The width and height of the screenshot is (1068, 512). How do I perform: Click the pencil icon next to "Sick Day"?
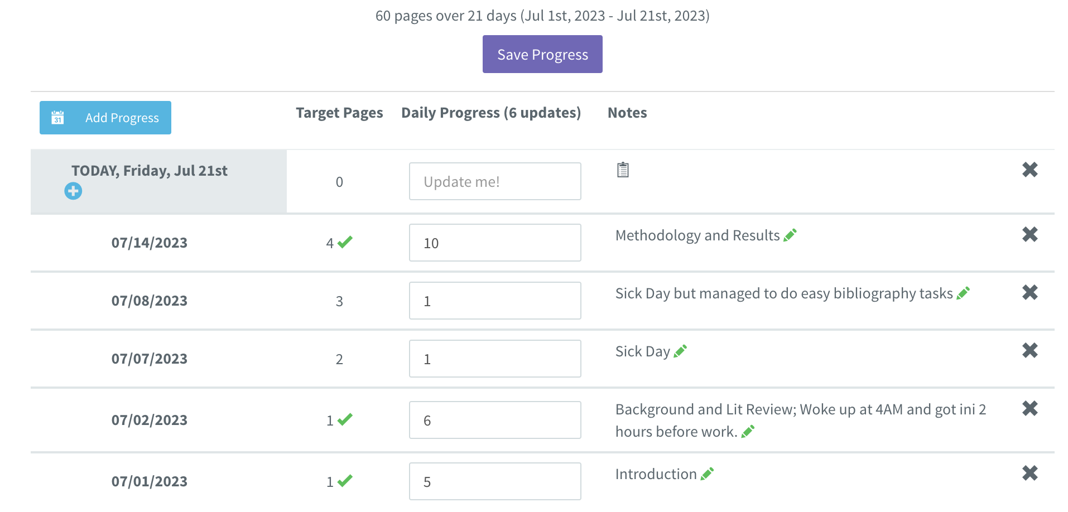(x=680, y=350)
